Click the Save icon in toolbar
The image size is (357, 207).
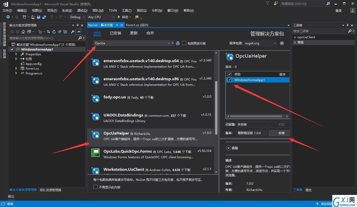pos(39,17)
